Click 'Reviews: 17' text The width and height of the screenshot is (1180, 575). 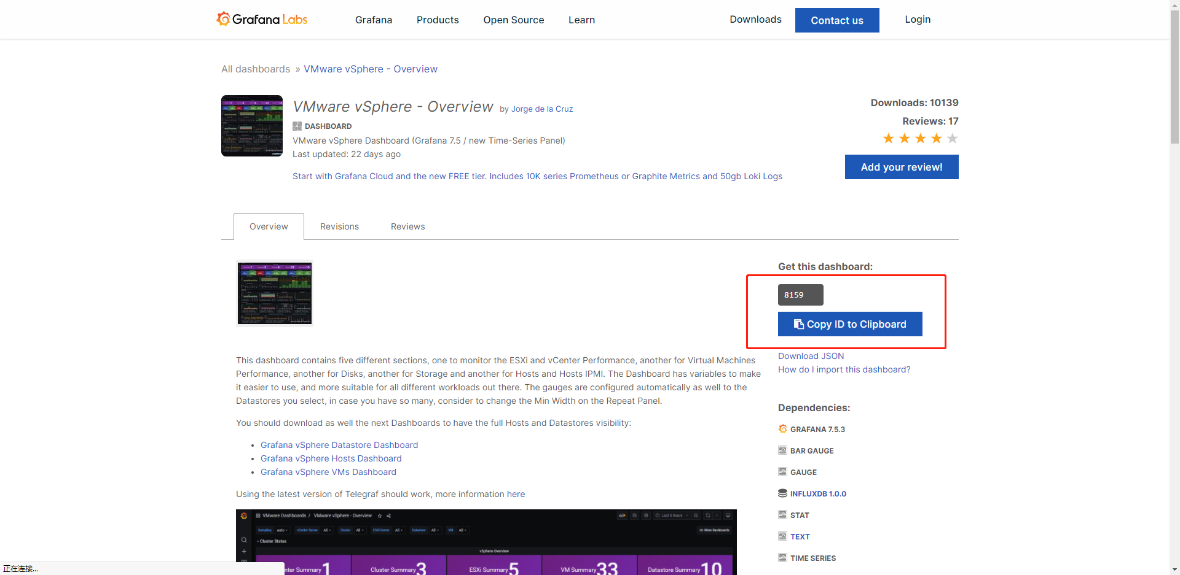pyautogui.click(x=930, y=121)
